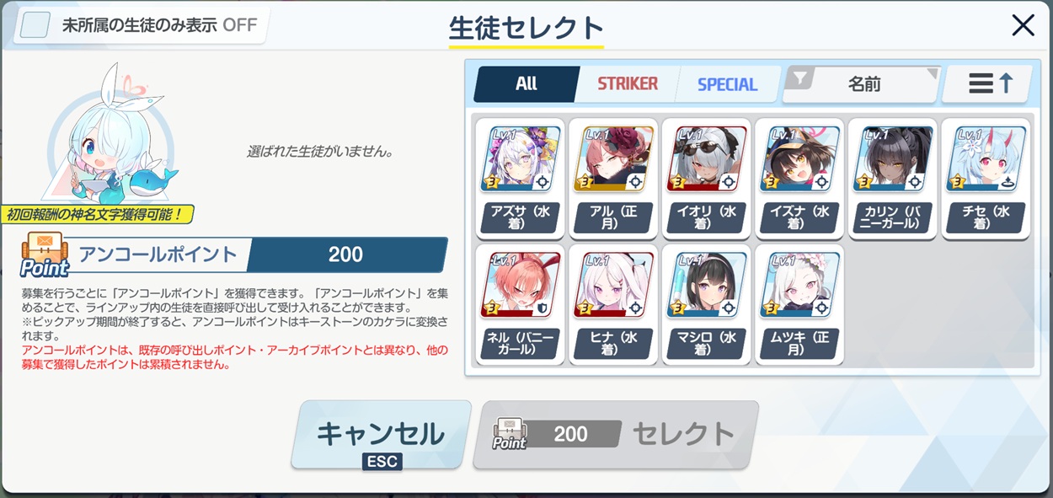Switch to the STRIKER tab

(x=628, y=84)
